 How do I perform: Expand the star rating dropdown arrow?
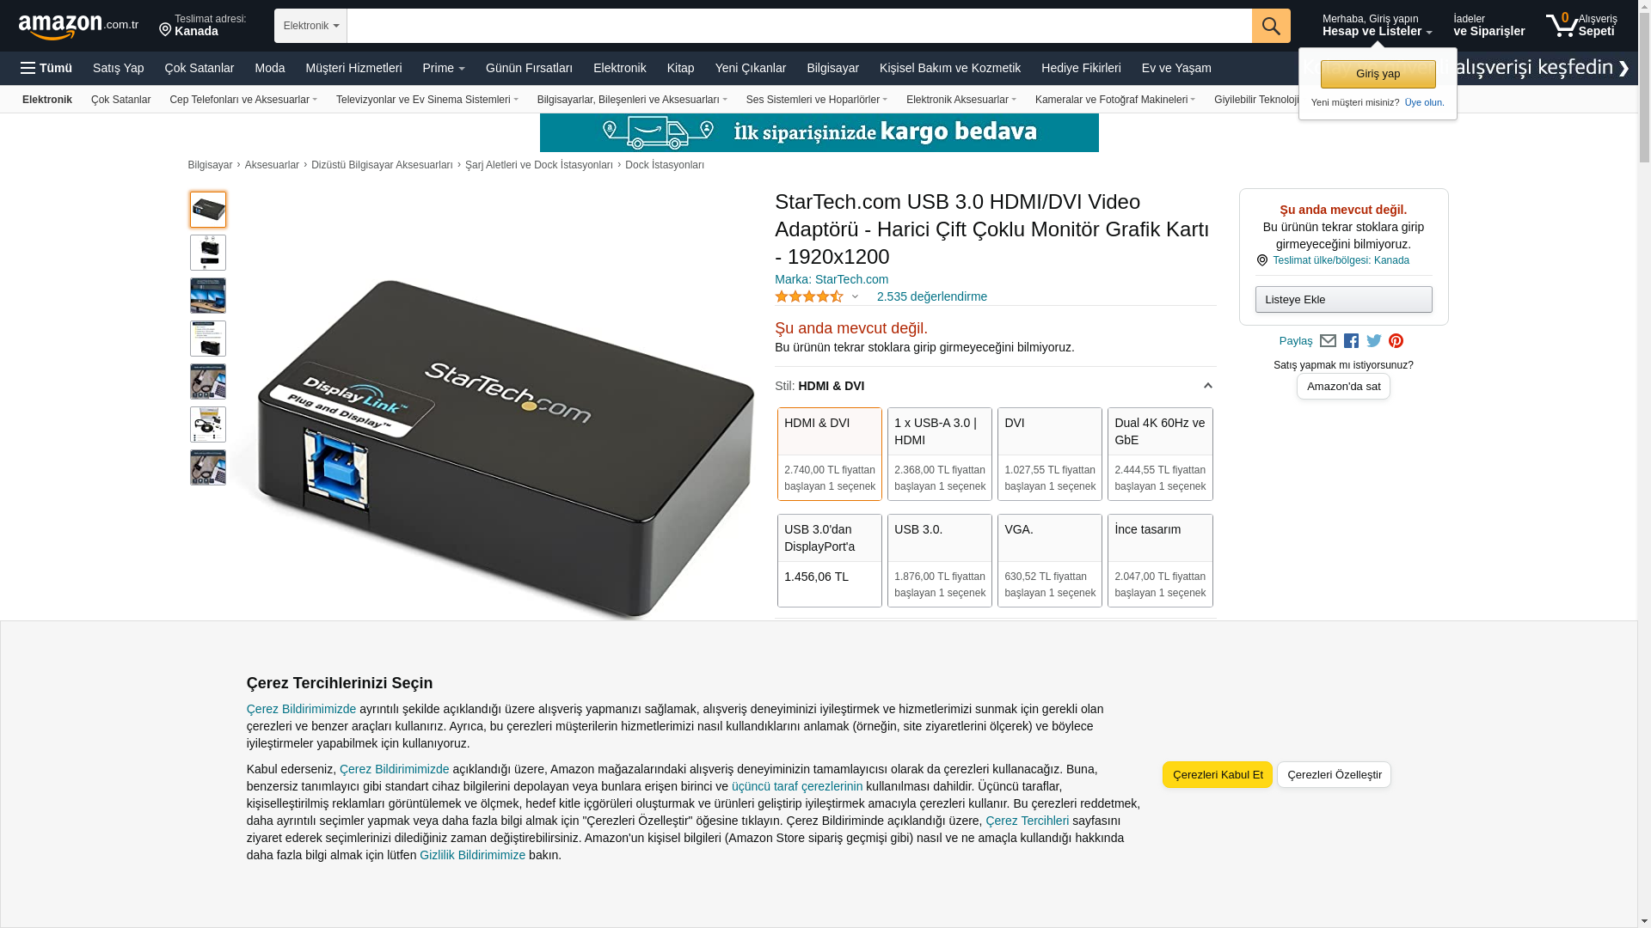pos(855,297)
